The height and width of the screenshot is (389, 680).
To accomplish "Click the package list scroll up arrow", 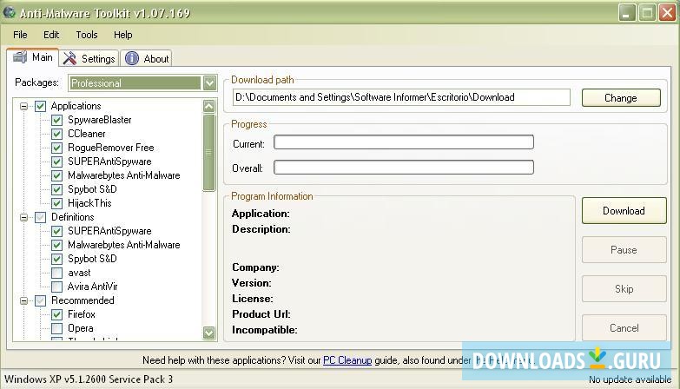I will click(209, 106).
